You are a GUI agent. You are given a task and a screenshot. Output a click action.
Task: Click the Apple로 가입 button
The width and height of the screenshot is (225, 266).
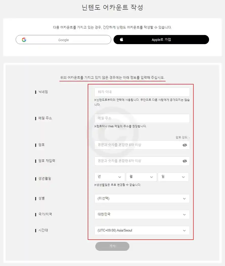(x=161, y=40)
